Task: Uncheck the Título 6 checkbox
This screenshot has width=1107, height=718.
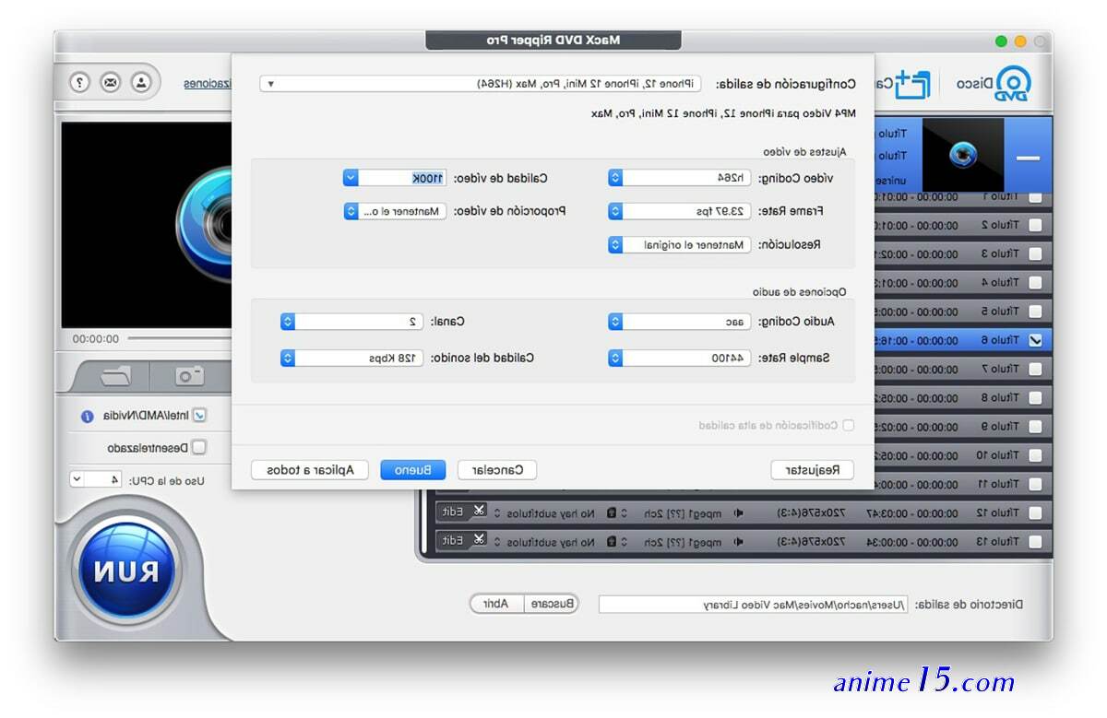Action: pos(1035,340)
